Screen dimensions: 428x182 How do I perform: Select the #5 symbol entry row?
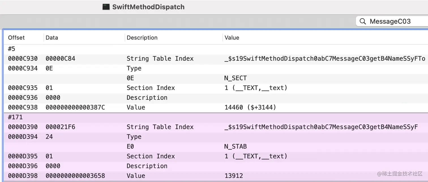coord(12,49)
